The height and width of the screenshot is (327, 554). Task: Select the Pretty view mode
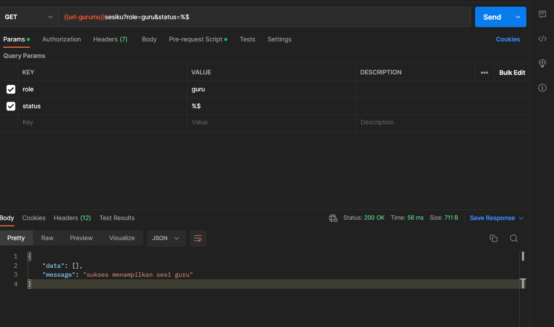(16, 238)
